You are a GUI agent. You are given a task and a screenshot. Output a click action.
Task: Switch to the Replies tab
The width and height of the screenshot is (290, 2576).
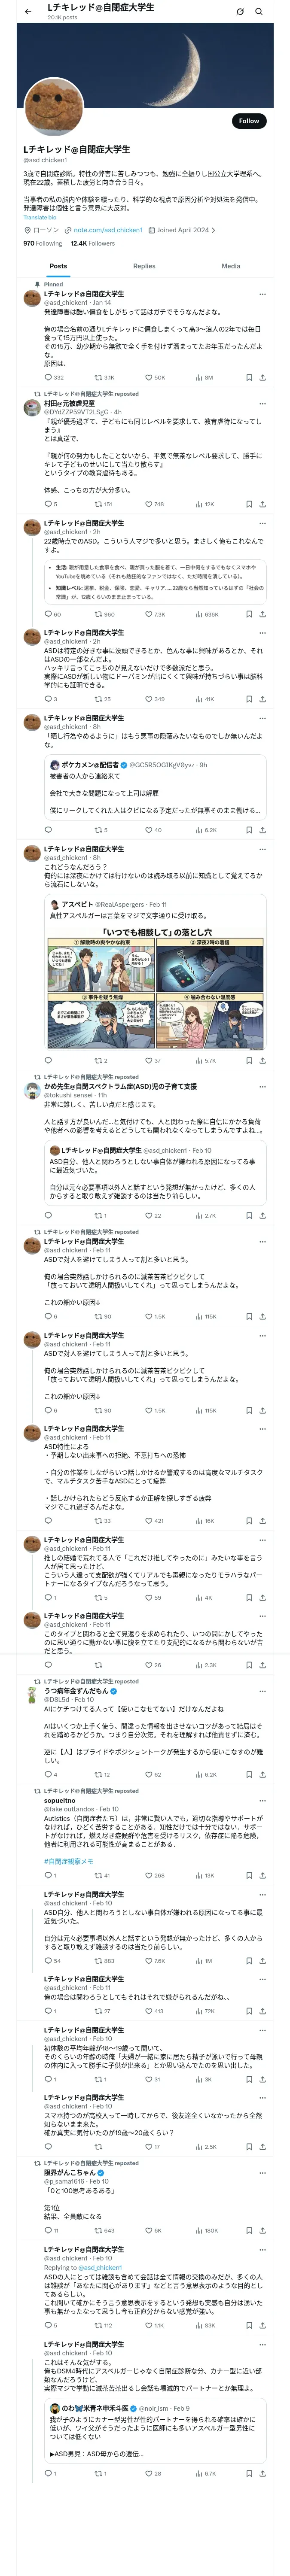144,266
